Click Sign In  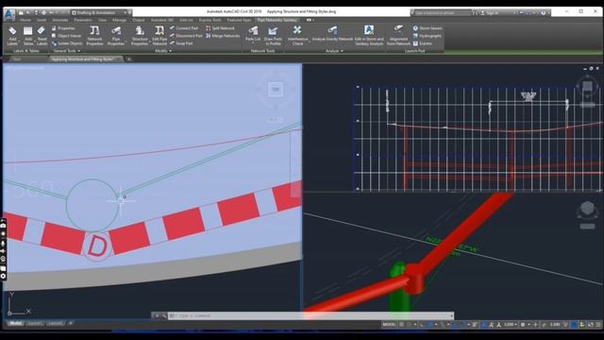489,12
